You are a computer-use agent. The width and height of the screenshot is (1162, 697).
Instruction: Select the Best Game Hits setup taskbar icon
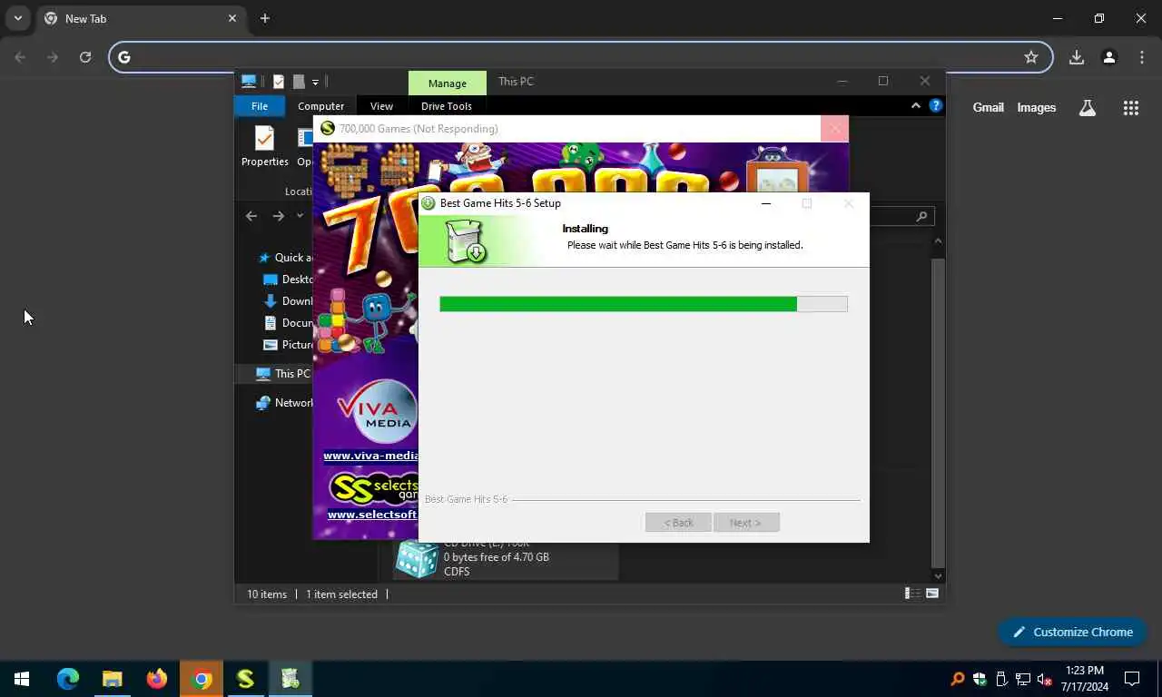290,679
